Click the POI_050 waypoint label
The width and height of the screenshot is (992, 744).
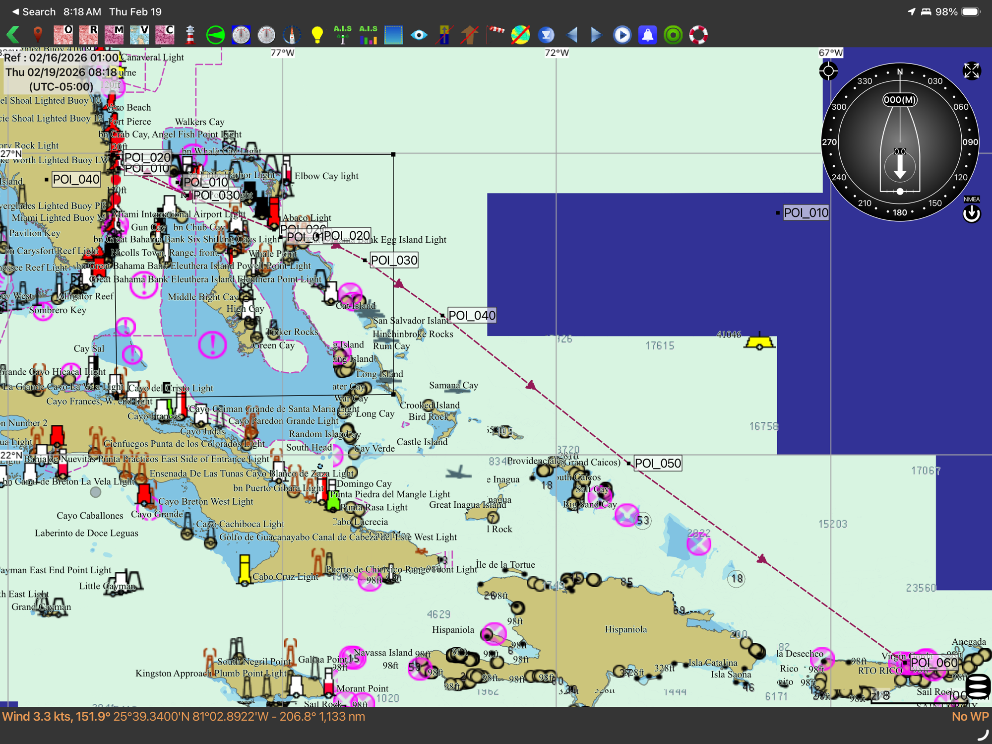point(657,463)
